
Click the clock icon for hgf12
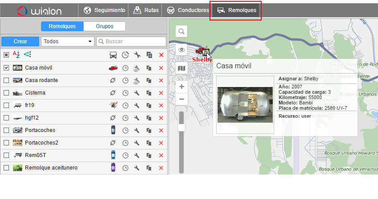(x=125, y=118)
